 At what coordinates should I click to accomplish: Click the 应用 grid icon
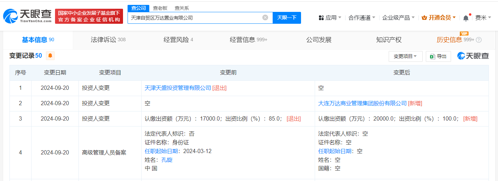click(x=321, y=18)
